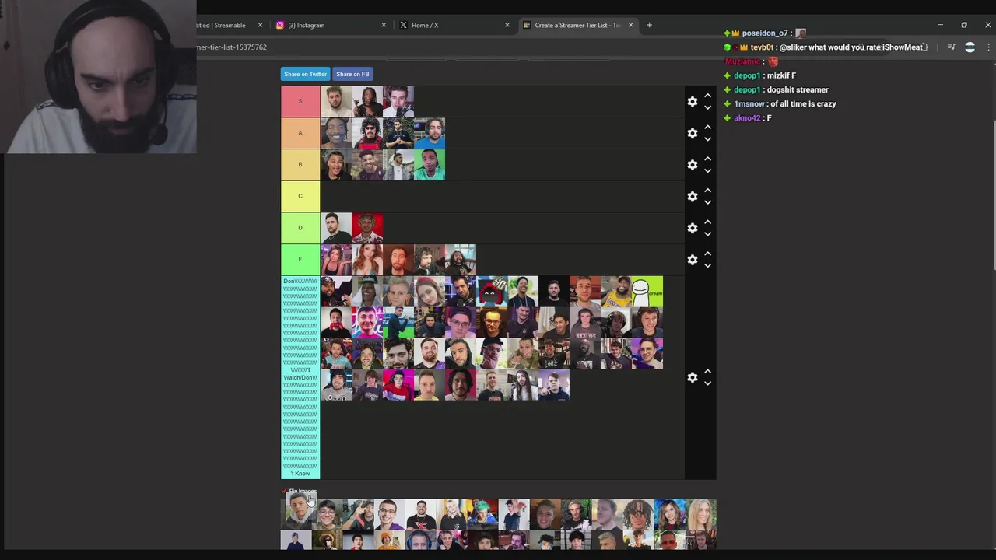Click the yellow B tier label

coord(300,165)
